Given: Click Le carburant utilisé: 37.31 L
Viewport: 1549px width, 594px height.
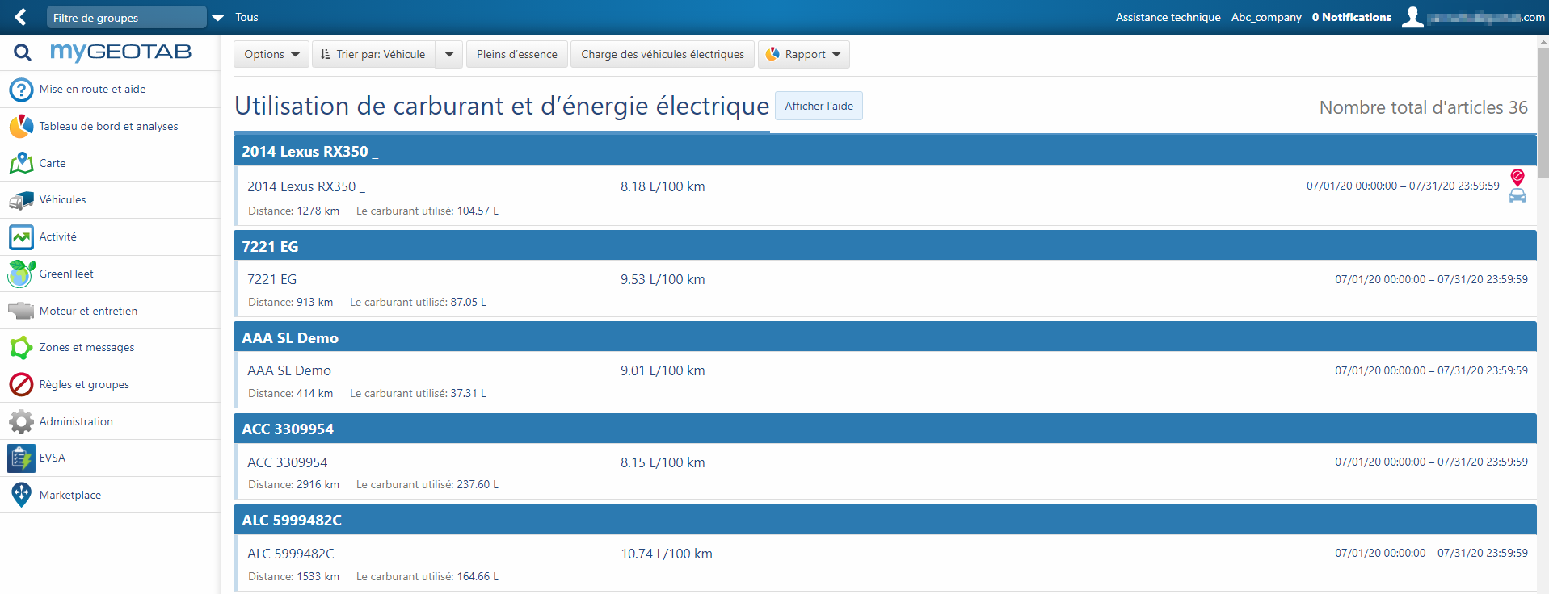Looking at the screenshot, I should click(418, 393).
